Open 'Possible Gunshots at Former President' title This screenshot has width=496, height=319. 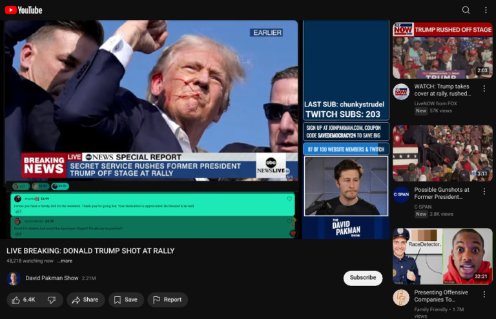pyautogui.click(x=442, y=193)
